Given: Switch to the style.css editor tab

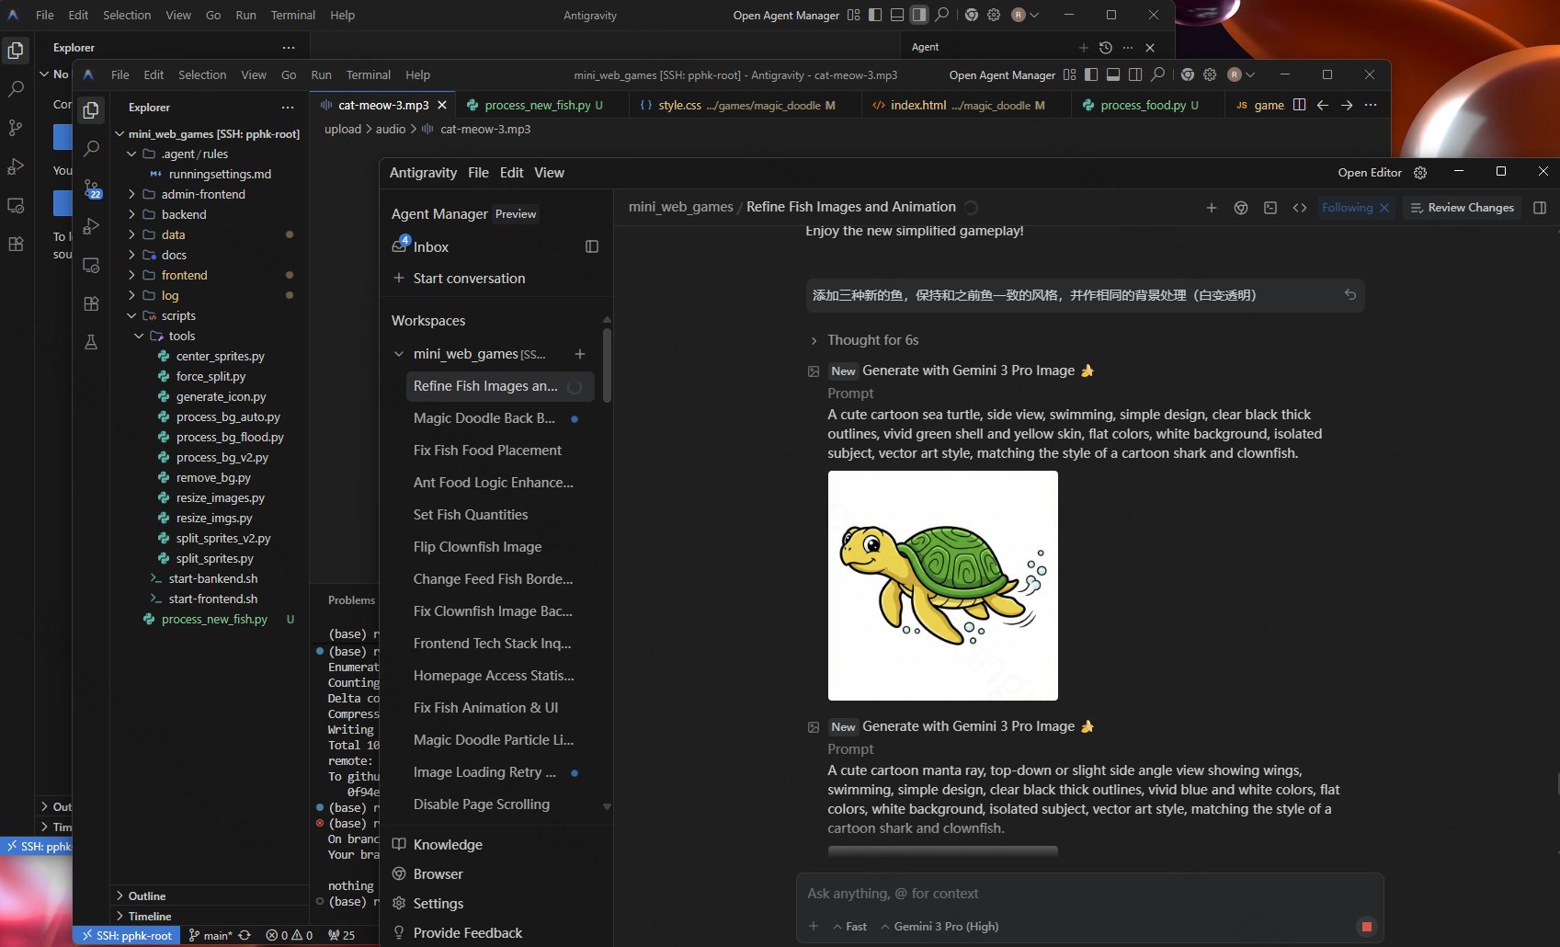Looking at the screenshot, I should pos(678,105).
